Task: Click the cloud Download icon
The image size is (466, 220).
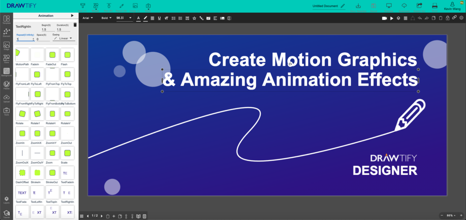Action: (404, 6)
